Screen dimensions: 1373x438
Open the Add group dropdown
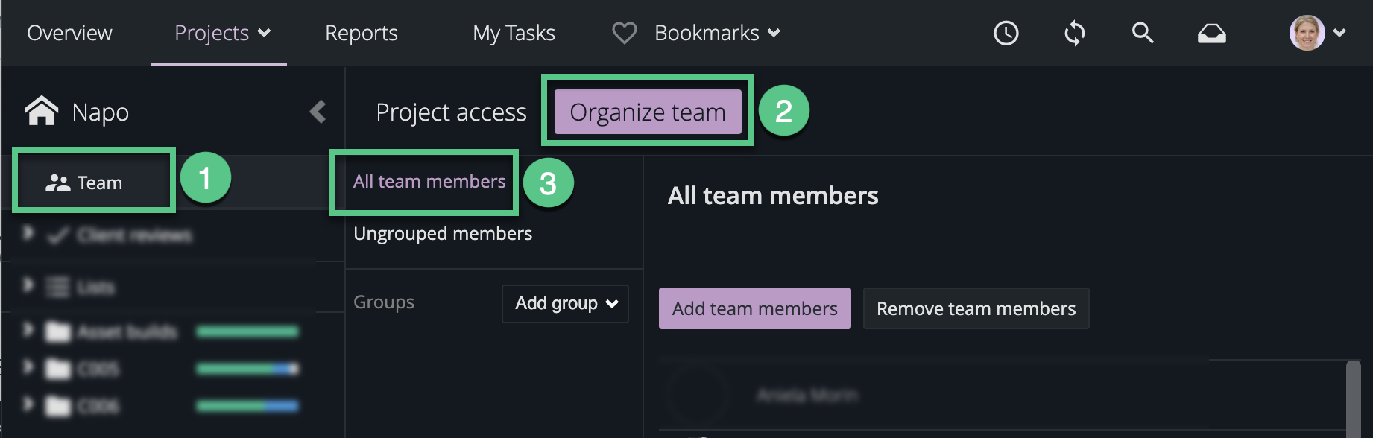[x=565, y=303]
